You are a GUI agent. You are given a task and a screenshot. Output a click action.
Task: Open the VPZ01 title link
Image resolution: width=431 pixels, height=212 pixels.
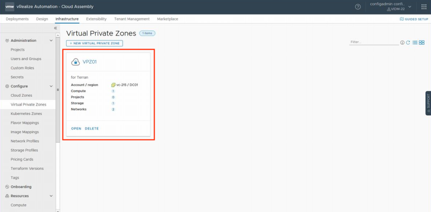90,62
